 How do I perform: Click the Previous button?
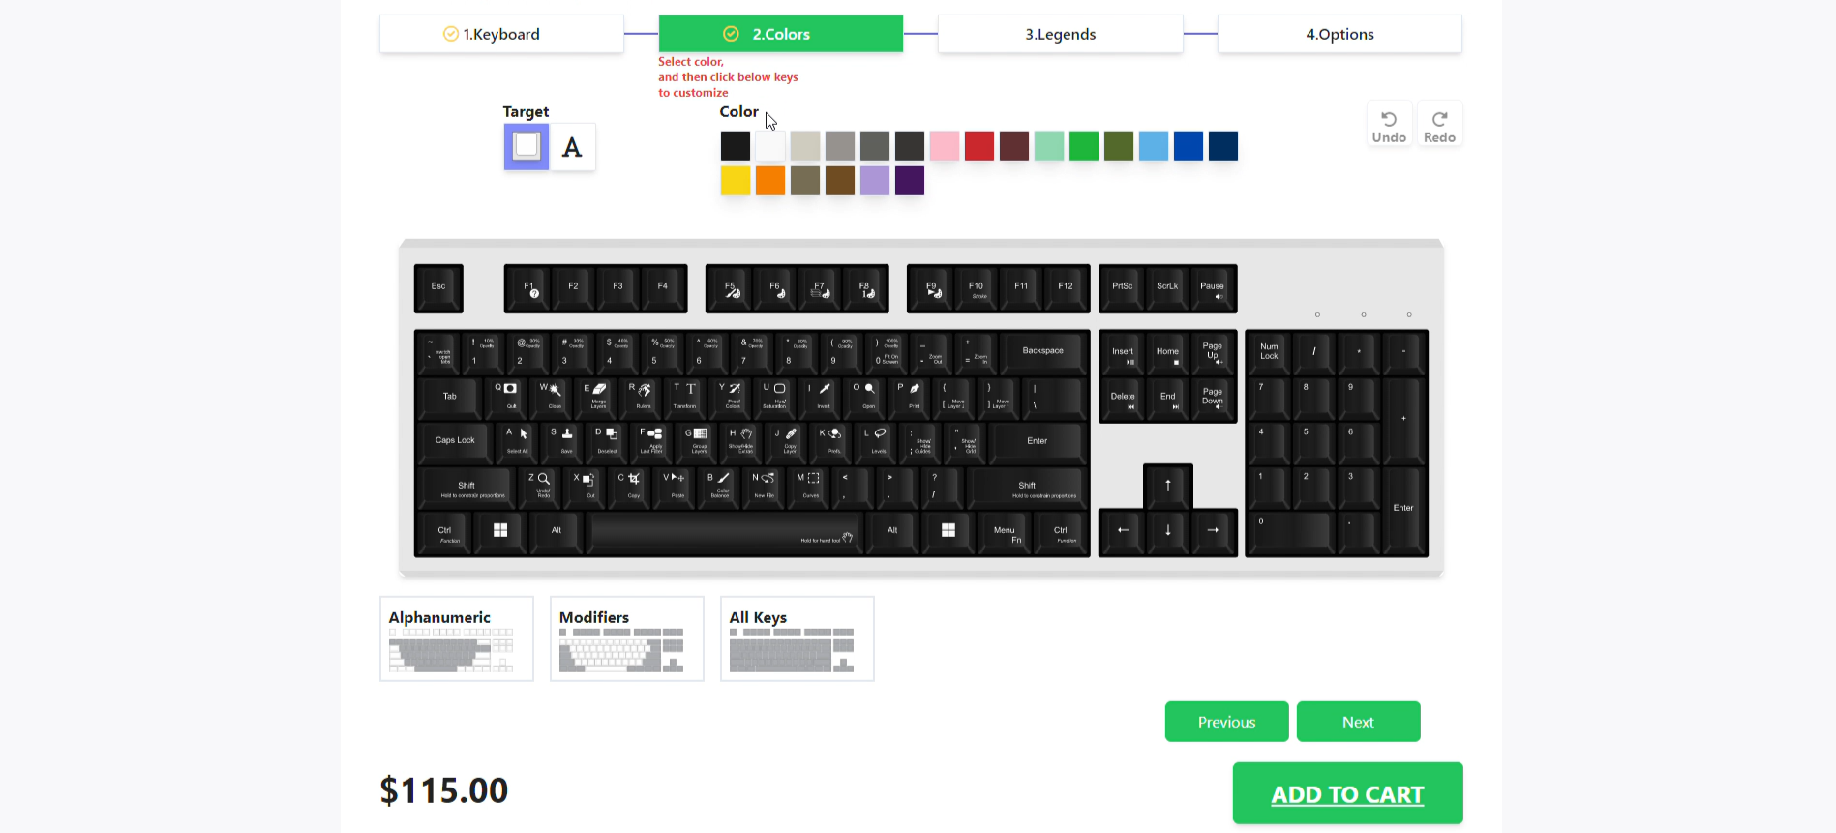pyautogui.click(x=1226, y=722)
